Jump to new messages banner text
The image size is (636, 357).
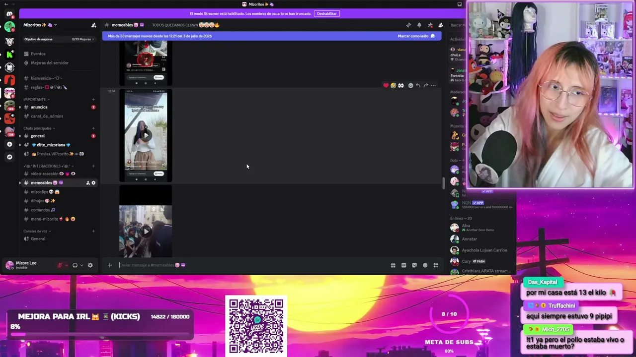159,36
